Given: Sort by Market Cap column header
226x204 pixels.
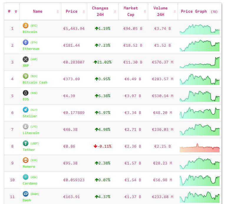Looking at the screenshot, I should [131, 12].
